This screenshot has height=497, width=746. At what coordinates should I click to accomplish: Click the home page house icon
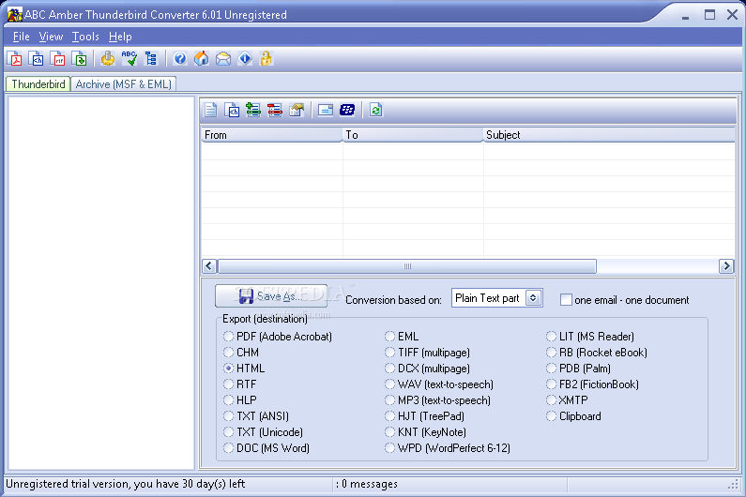(x=202, y=58)
